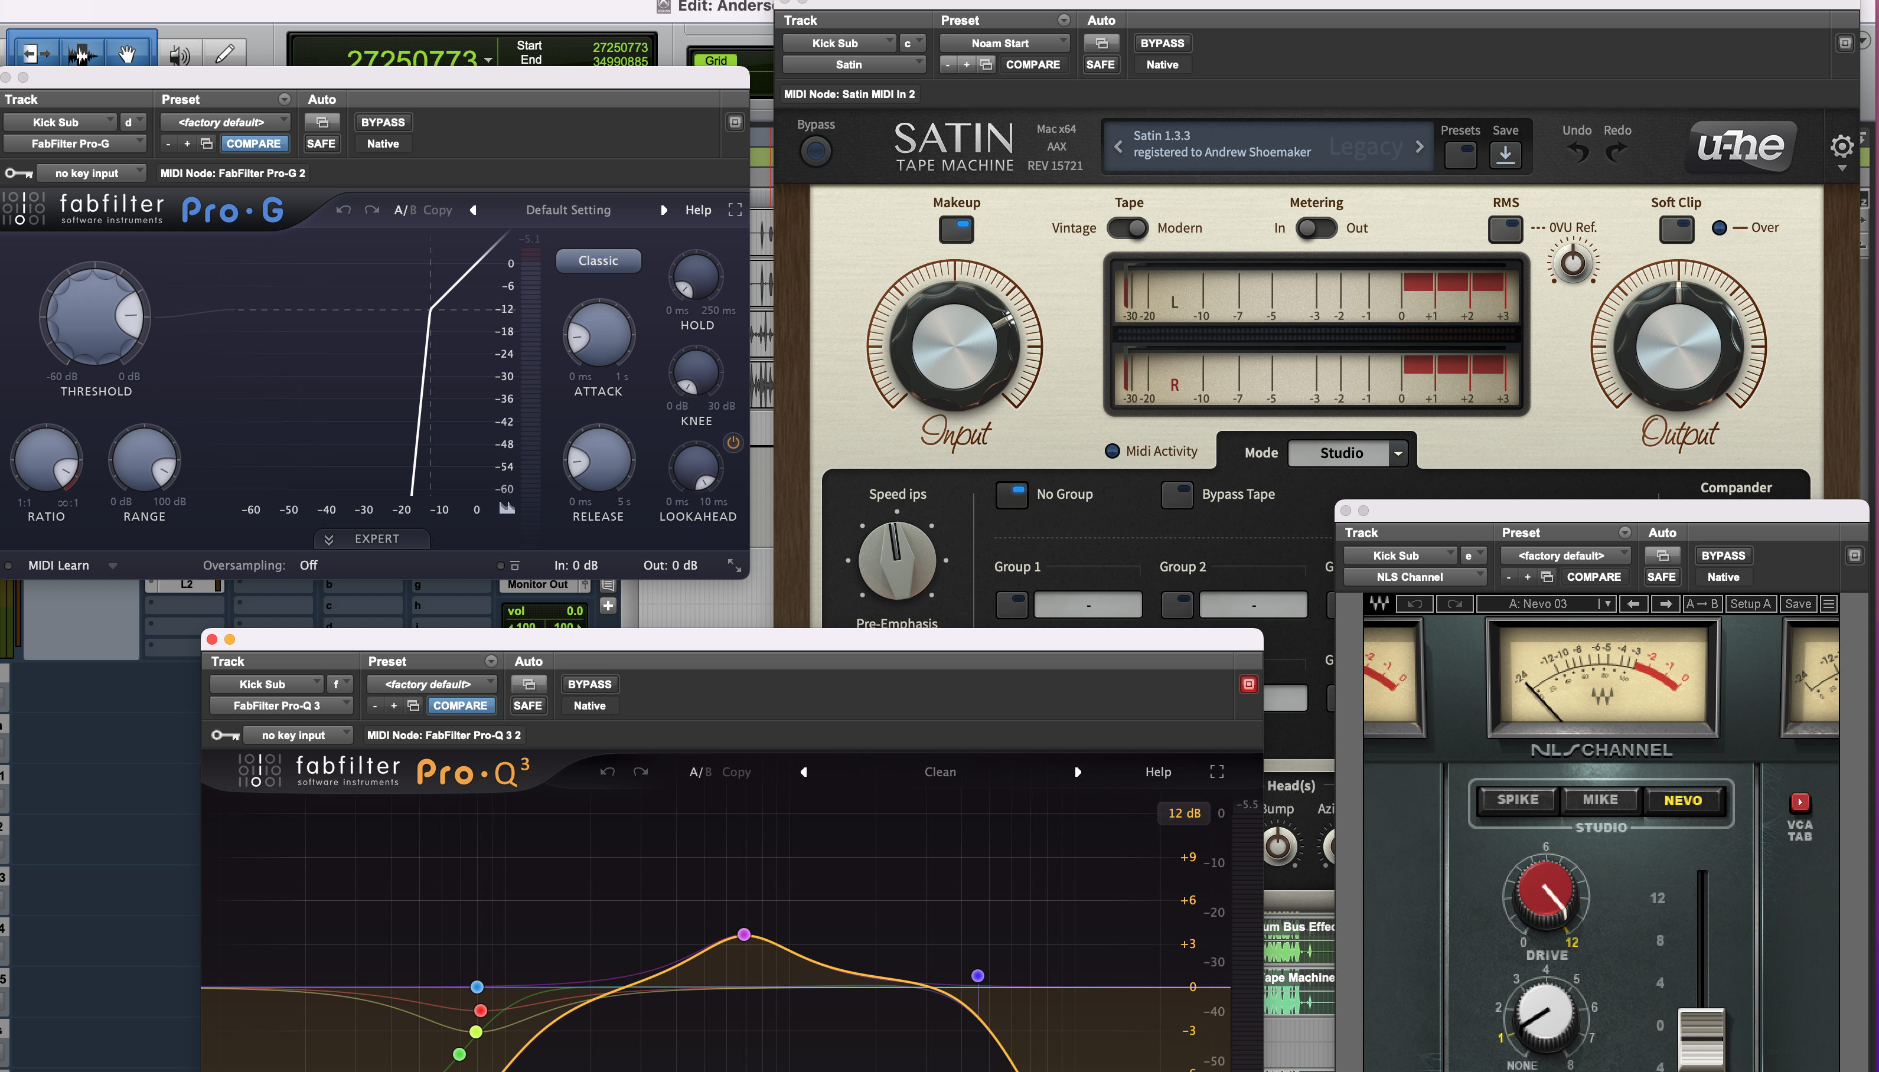Toggle Pro-Q 3 full screen icon
The width and height of the screenshot is (1879, 1072).
pos(1216,772)
